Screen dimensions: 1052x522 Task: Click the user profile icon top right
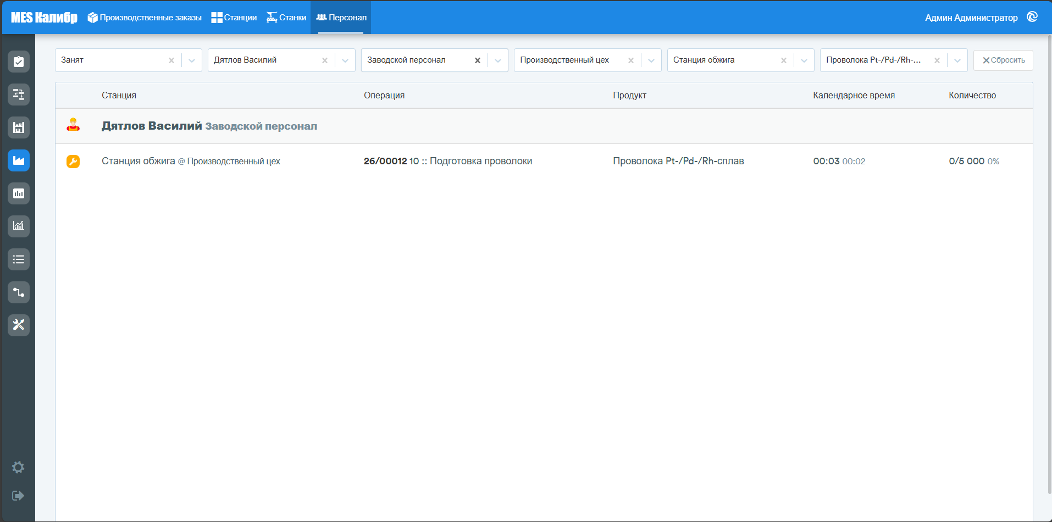(x=1032, y=17)
